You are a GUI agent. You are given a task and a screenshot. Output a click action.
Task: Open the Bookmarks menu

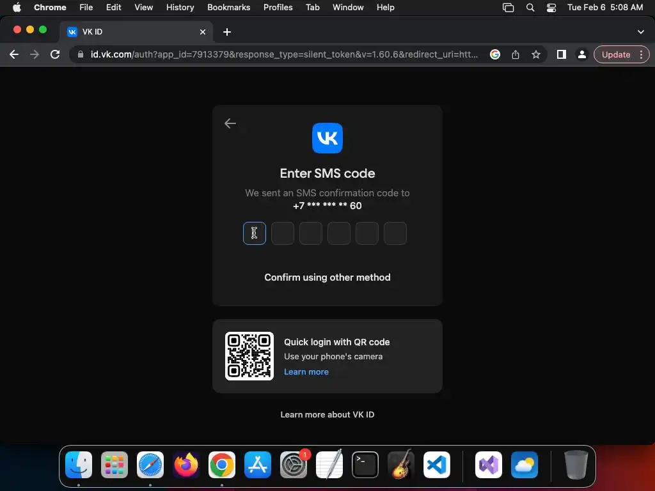(228, 7)
